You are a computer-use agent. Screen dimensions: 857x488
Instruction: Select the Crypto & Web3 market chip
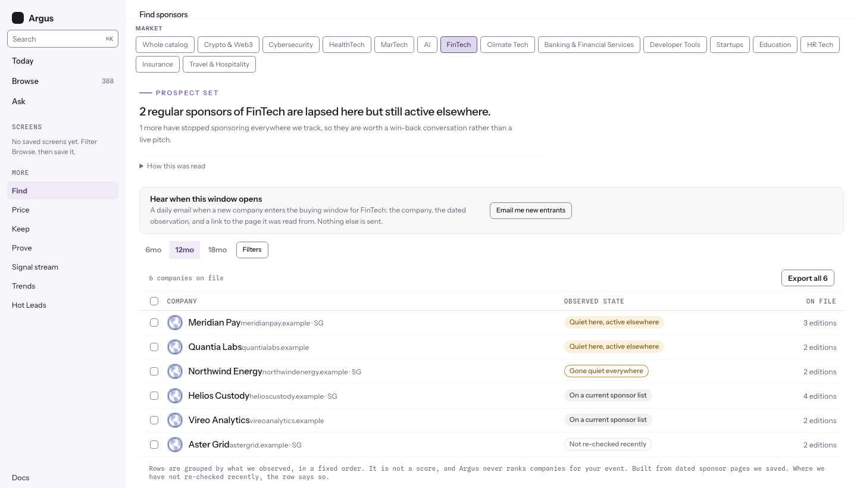coord(229,45)
